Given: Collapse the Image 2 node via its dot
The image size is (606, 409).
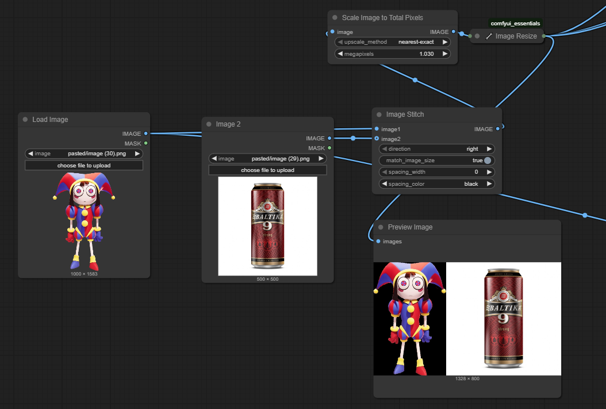Looking at the screenshot, I should pyautogui.click(x=209, y=124).
